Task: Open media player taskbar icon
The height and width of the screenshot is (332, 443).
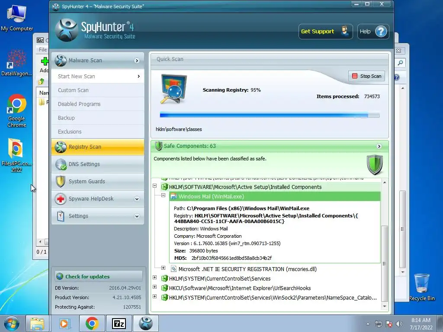Action: point(64,323)
